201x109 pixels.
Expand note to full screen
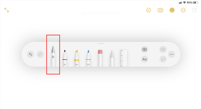pos(7,10)
